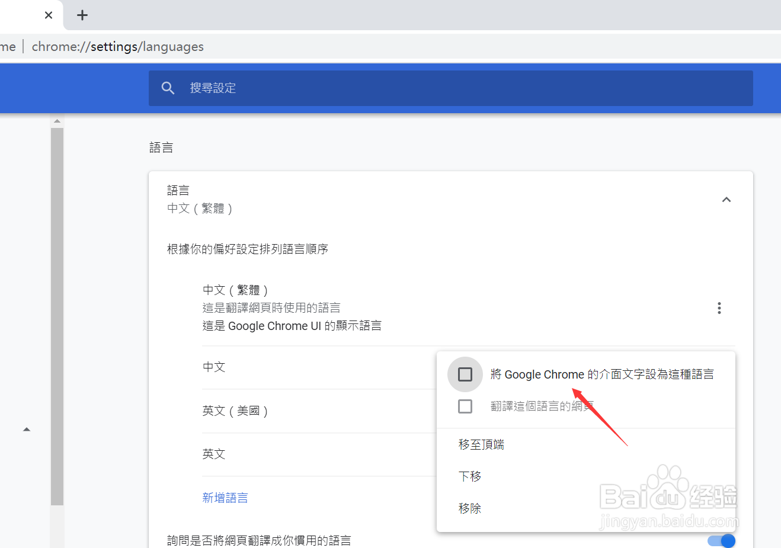This screenshot has width=781, height=548.
Task: Select 移至頂端 from the context menu
Action: pos(481,444)
